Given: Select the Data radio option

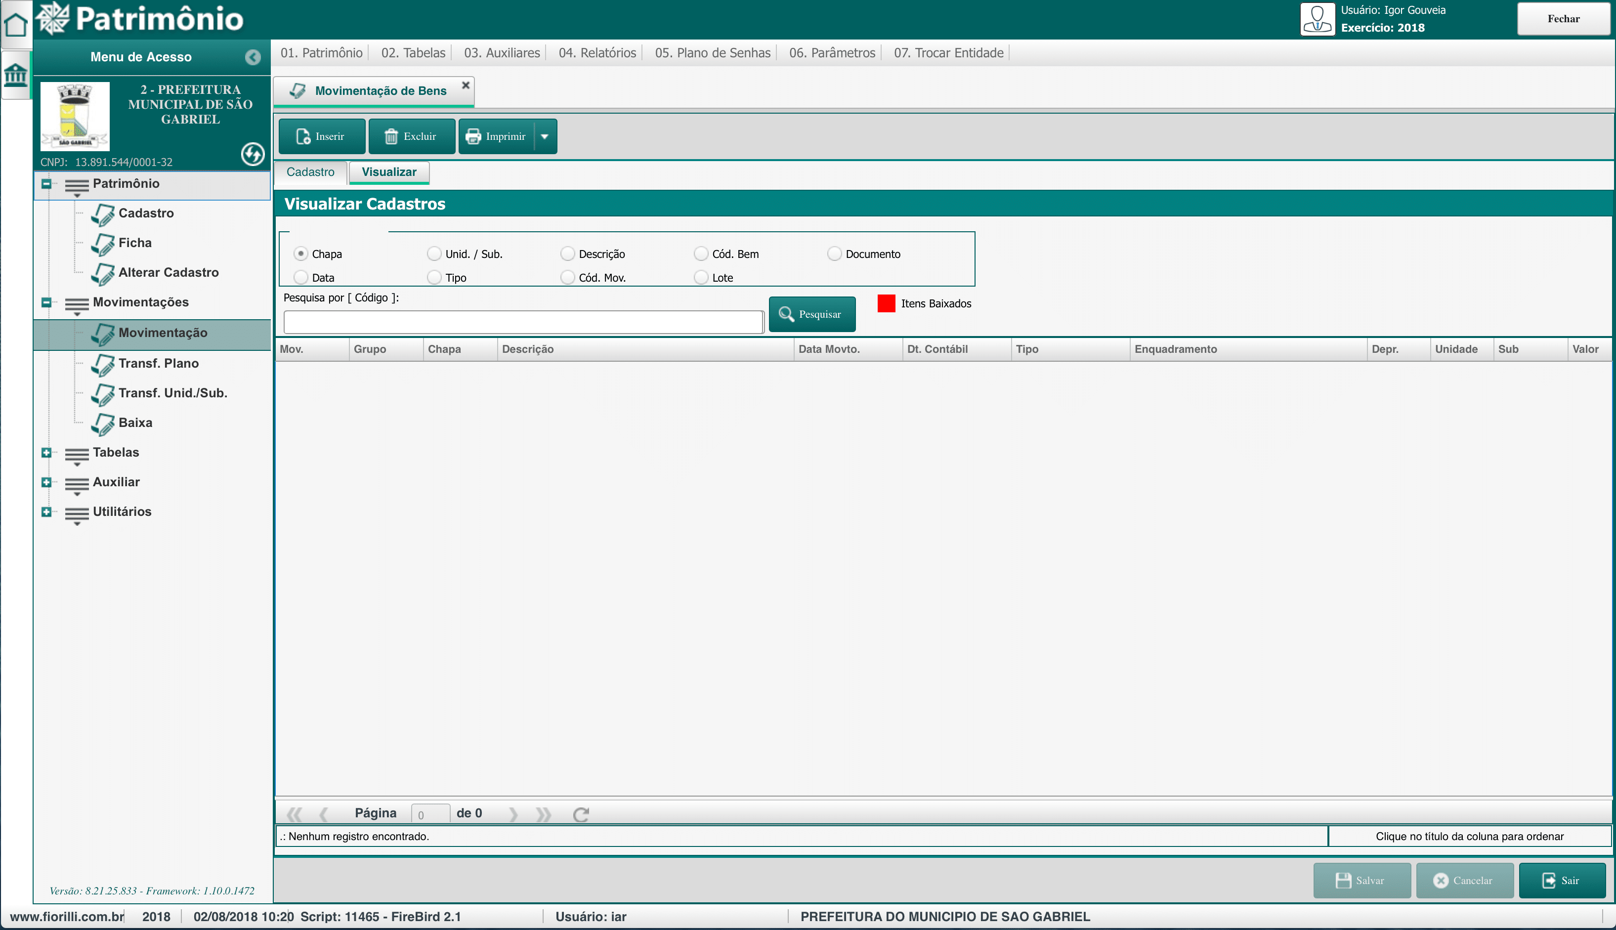Looking at the screenshot, I should [301, 277].
